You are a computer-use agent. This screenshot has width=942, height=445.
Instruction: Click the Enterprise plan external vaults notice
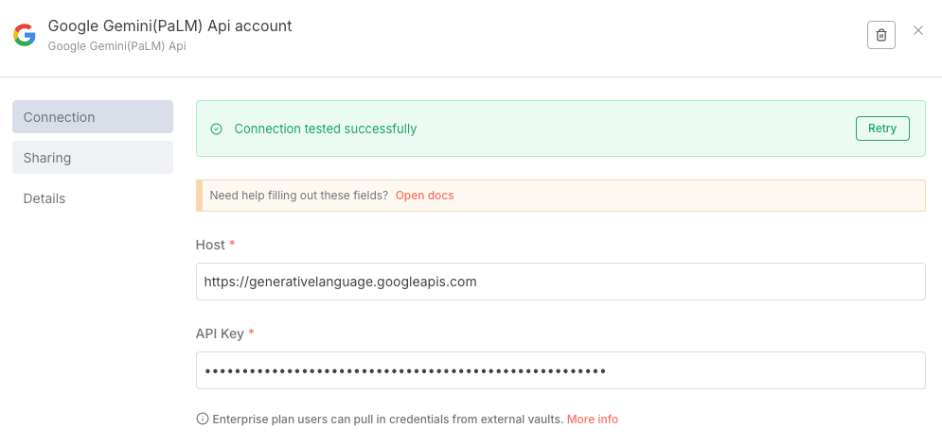[388, 419]
